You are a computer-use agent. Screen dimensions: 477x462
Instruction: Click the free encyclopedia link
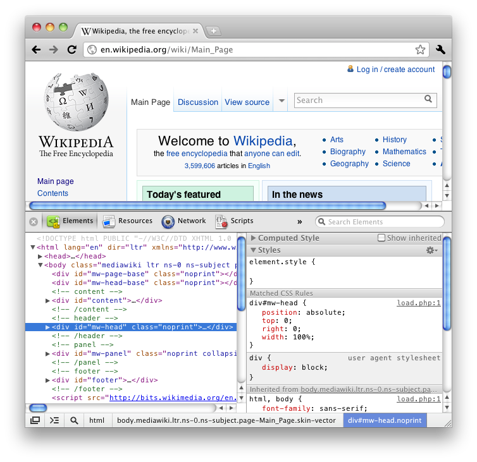coord(197,154)
